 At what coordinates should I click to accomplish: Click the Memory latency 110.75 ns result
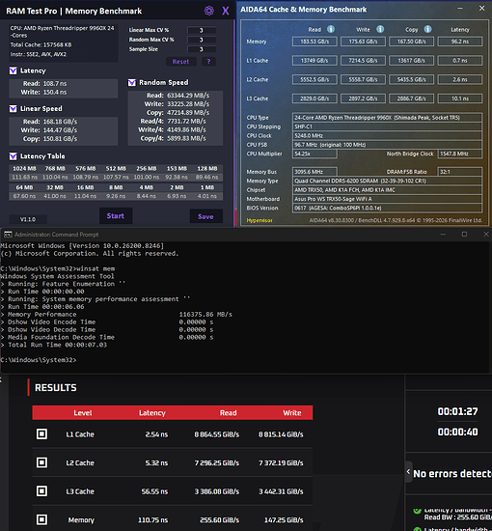(152, 519)
